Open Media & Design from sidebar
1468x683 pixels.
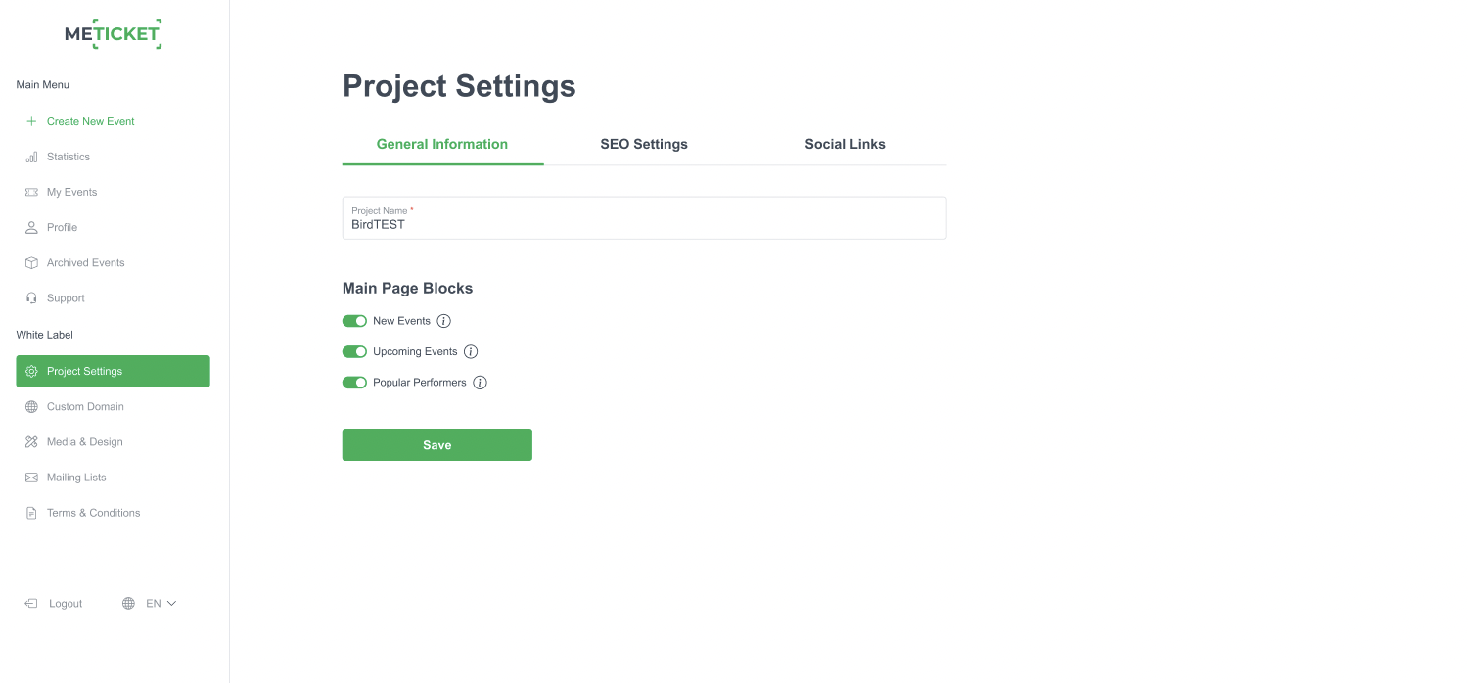point(84,442)
